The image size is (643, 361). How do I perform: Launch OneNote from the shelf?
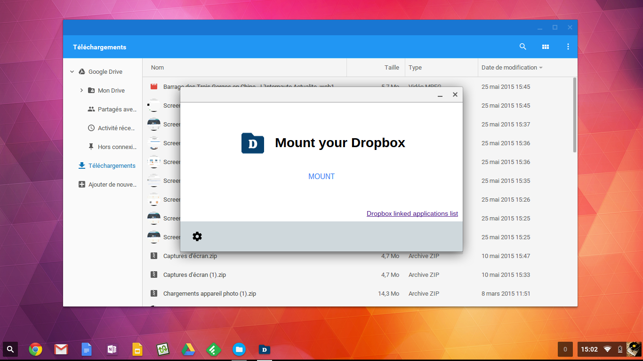coord(112,349)
